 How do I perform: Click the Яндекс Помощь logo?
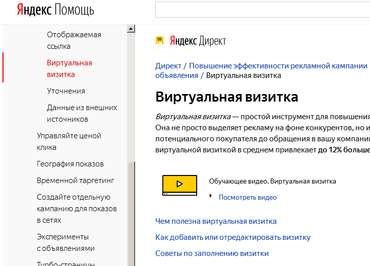coord(55,10)
